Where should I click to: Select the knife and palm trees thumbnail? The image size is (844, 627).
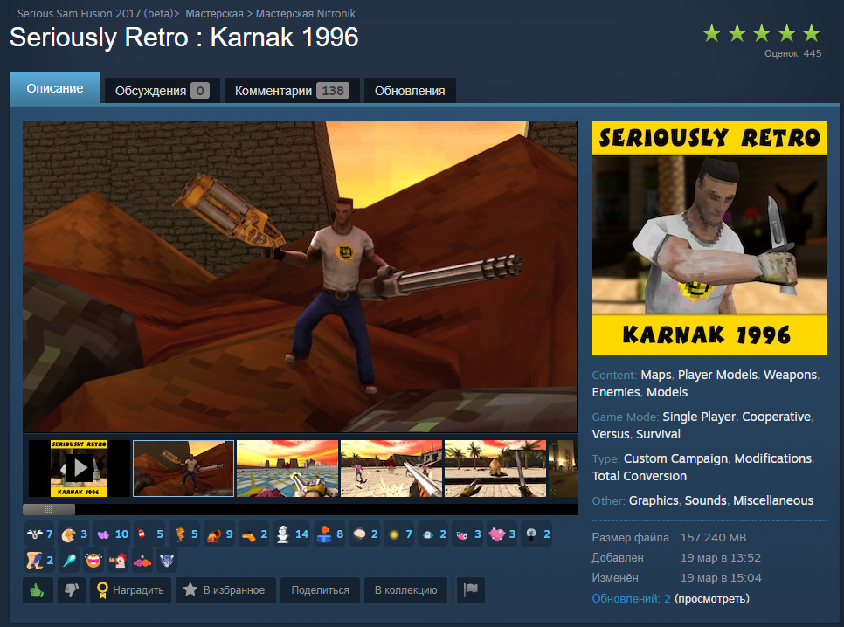(495, 468)
